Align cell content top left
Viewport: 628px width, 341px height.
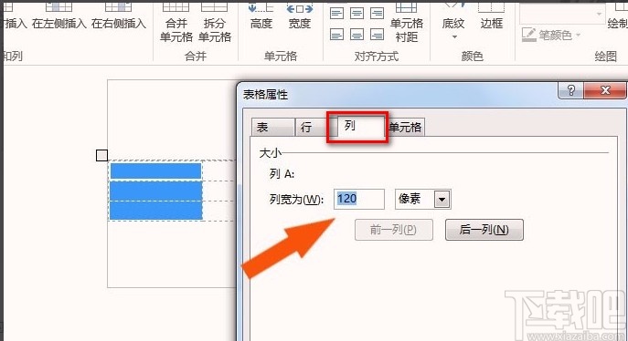click(x=336, y=14)
